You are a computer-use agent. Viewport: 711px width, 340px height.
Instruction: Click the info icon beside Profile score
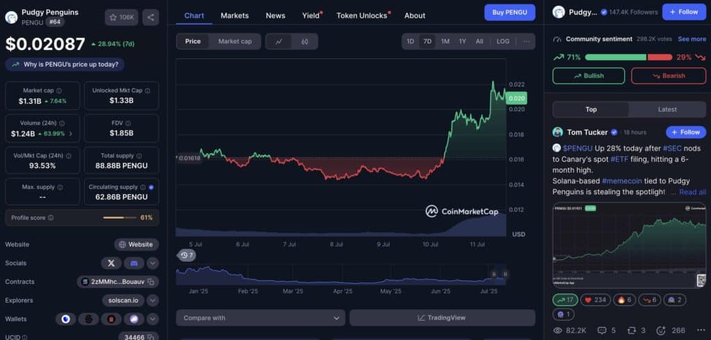pyautogui.click(x=51, y=218)
